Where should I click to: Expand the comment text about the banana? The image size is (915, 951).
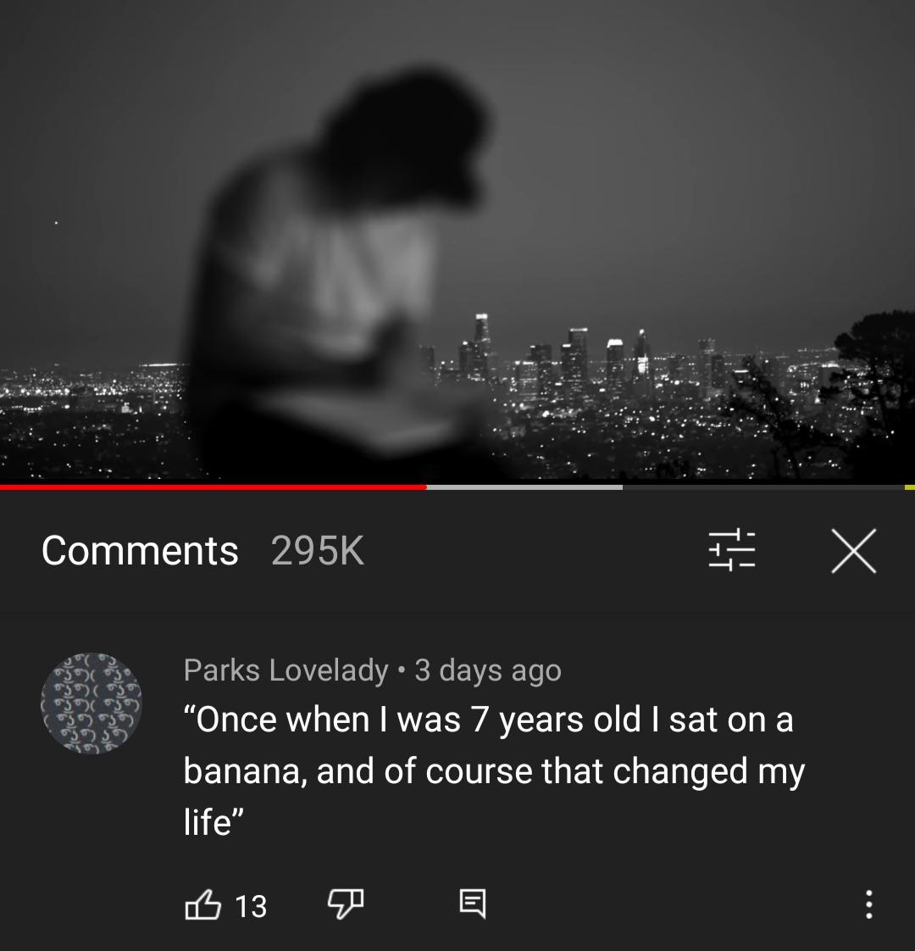coord(491,770)
